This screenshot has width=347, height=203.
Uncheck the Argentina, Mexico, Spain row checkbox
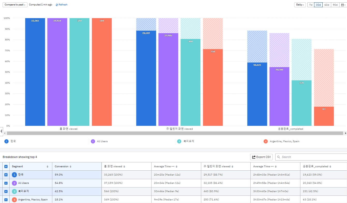pyautogui.click(x=6, y=200)
